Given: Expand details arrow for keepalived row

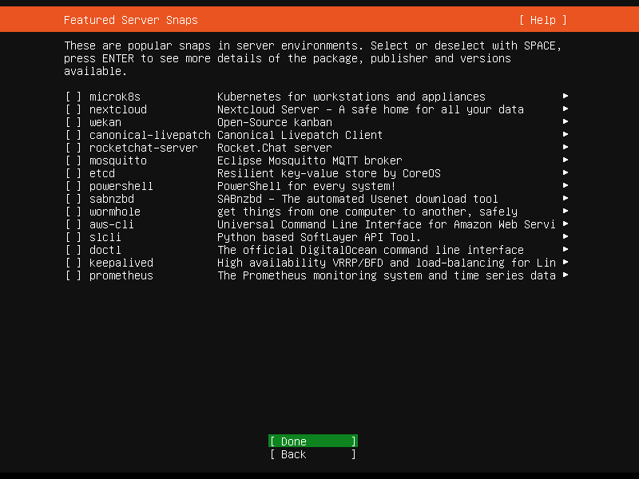Looking at the screenshot, I should click(566, 262).
